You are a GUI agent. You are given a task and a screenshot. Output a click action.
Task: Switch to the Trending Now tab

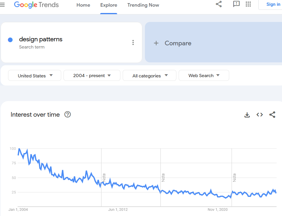pos(143,5)
